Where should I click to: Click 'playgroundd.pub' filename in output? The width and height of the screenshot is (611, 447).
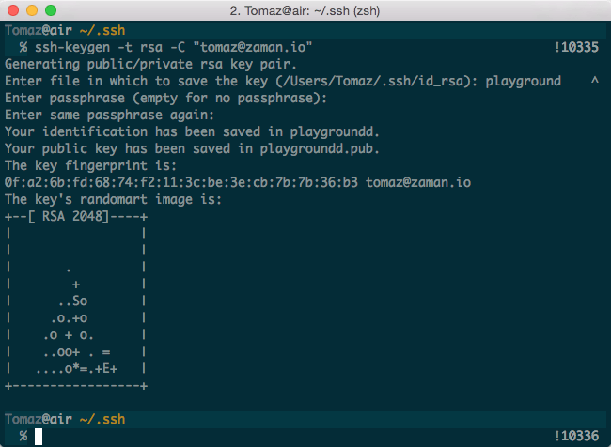(x=317, y=148)
